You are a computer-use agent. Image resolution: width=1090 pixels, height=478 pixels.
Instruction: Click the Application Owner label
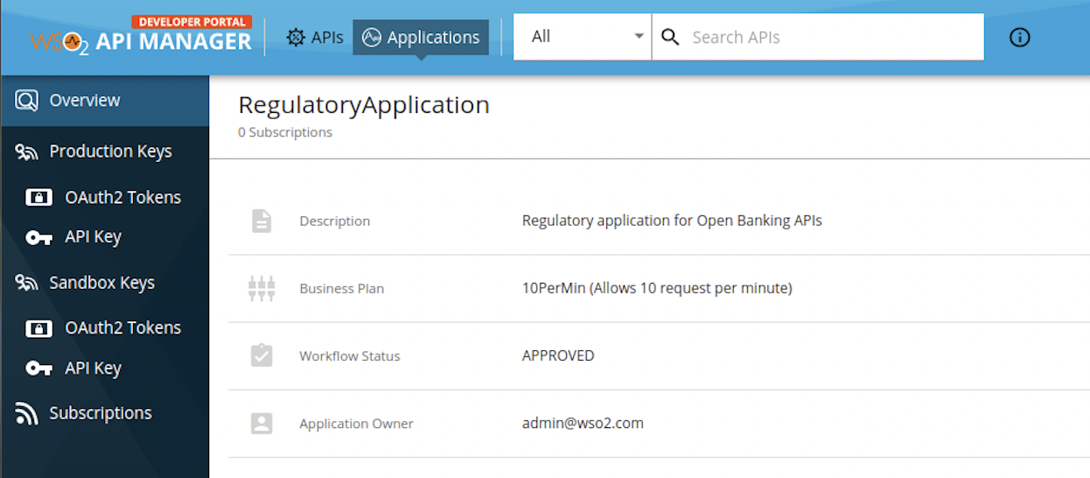(356, 424)
